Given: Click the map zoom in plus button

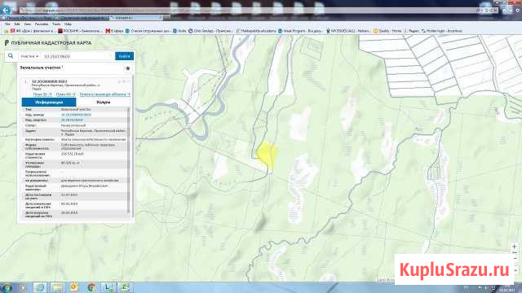Looking at the screenshot, I should click(515, 247).
